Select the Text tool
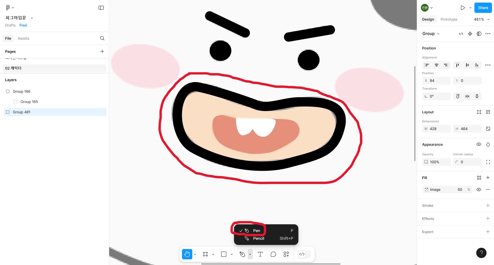The height and width of the screenshot is (265, 494). click(260, 254)
